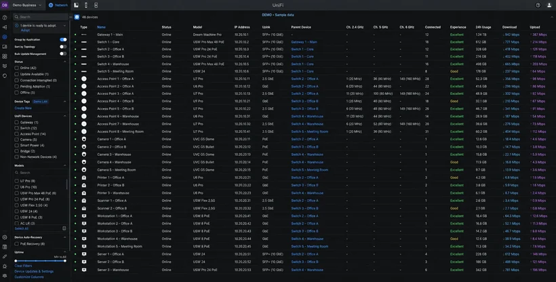Click the type icon for Switch 1 - Core
This screenshot has height=282, width=556.
tap(83, 42)
